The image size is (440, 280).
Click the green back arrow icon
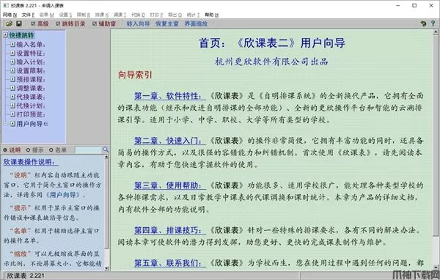click(x=423, y=24)
